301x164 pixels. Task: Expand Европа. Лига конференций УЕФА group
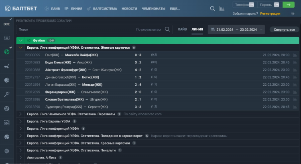(20, 128)
